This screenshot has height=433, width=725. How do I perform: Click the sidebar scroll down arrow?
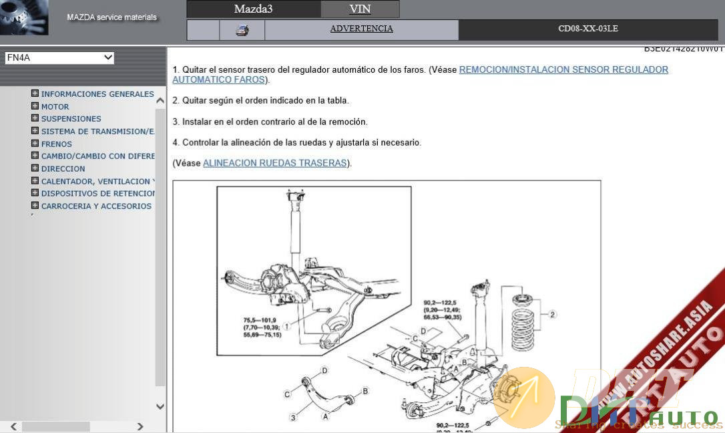coord(160,407)
